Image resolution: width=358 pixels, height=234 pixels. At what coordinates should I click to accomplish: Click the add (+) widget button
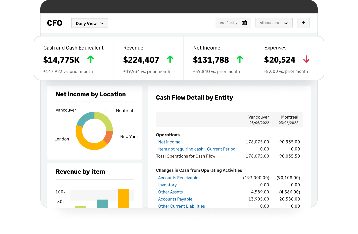303,22
